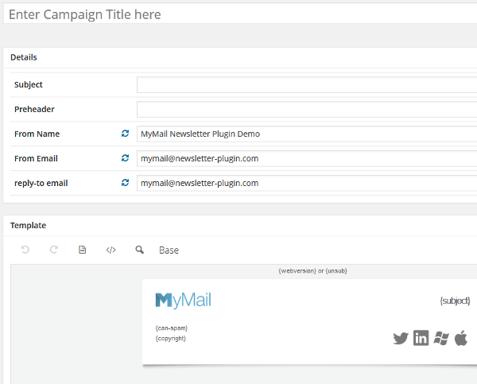Reset reply-to email with the refresh icon
Image resolution: width=477 pixels, height=384 pixels.
[x=125, y=183]
